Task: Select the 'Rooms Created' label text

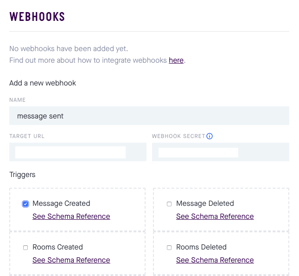Action: coord(57,247)
